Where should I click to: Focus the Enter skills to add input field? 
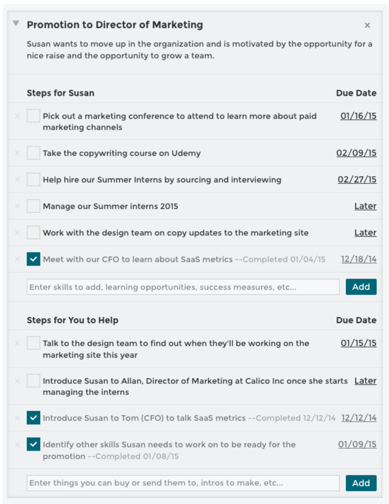[x=183, y=287]
